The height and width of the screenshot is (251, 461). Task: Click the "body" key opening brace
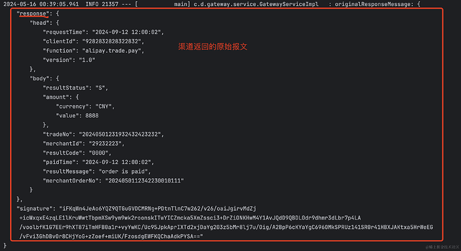click(57, 78)
